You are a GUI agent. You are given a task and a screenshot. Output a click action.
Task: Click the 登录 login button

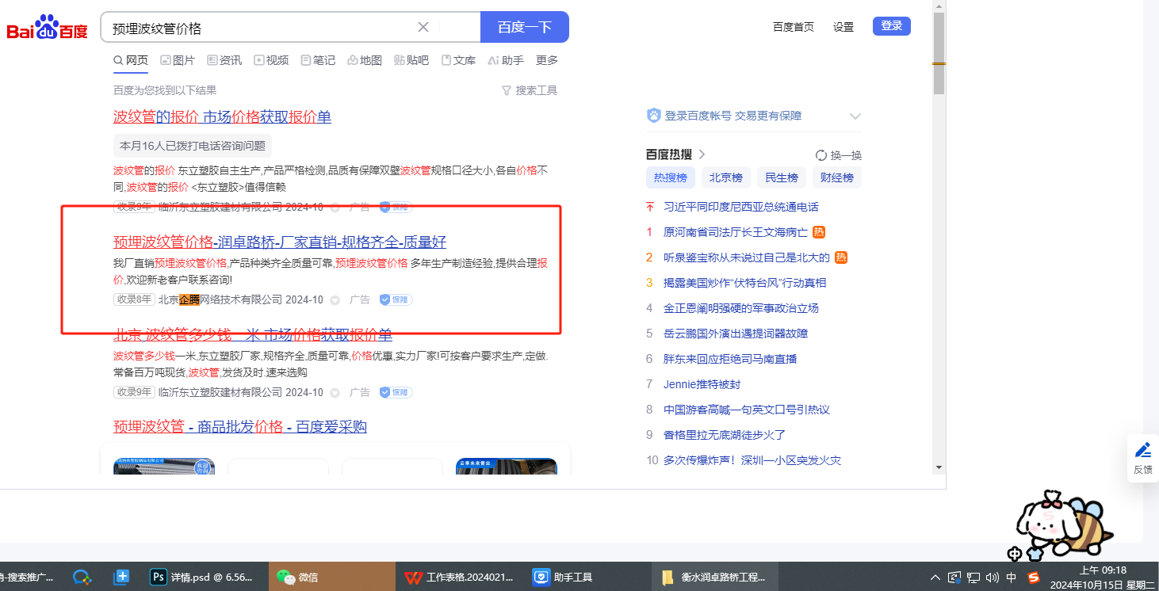pyautogui.click(x=891, y=26)
